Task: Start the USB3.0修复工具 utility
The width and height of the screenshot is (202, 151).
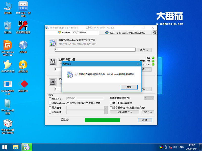Action: (x=7, y=85)
